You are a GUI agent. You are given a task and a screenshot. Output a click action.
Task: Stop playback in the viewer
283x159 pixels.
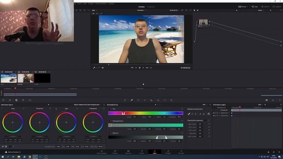(x=140, y=68)
